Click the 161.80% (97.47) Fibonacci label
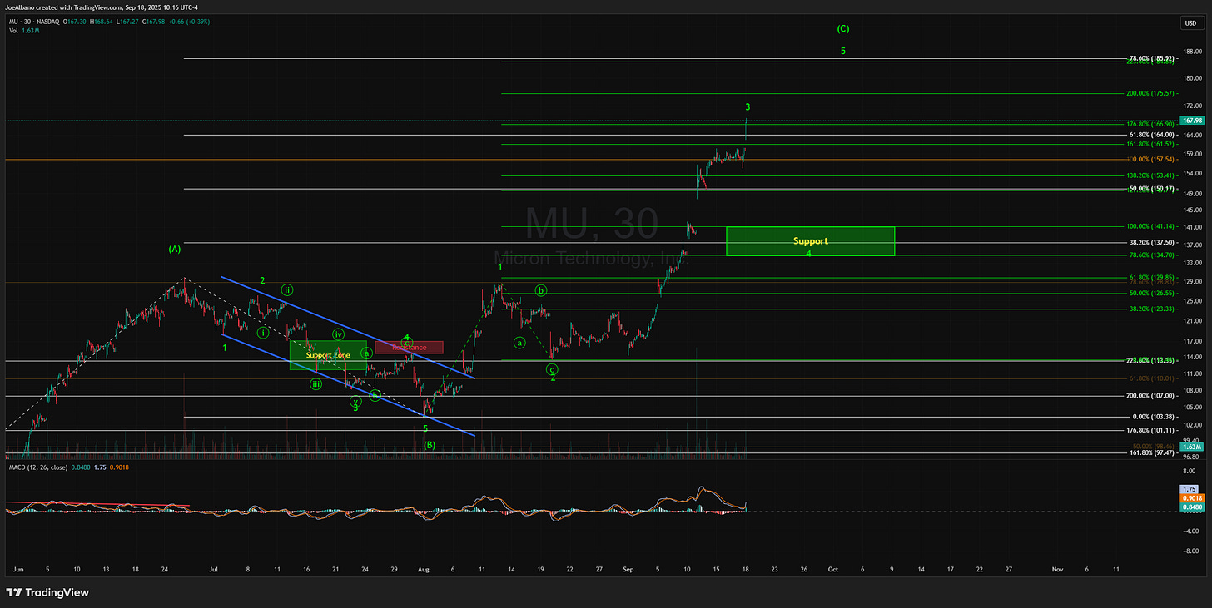Viewport: 1212px width, 608px height. [1151, 454]
